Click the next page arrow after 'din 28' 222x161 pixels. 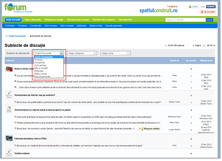[214, 46]
